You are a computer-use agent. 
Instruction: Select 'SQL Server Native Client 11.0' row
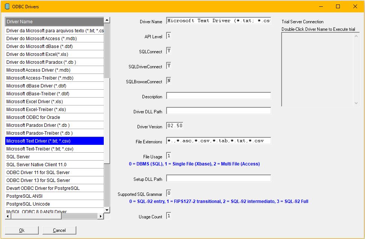pyautogui.click(x=55, y=165)
